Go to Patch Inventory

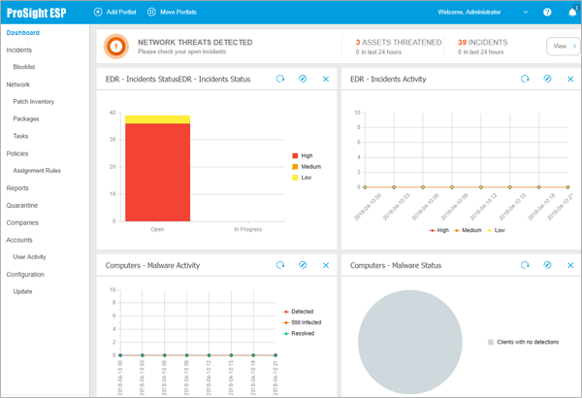coord(33,102)
